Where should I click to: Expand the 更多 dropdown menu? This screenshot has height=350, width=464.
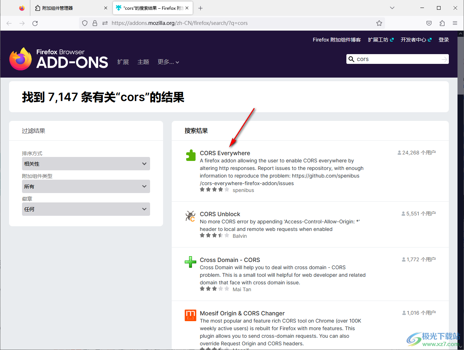tap(168, 62)
